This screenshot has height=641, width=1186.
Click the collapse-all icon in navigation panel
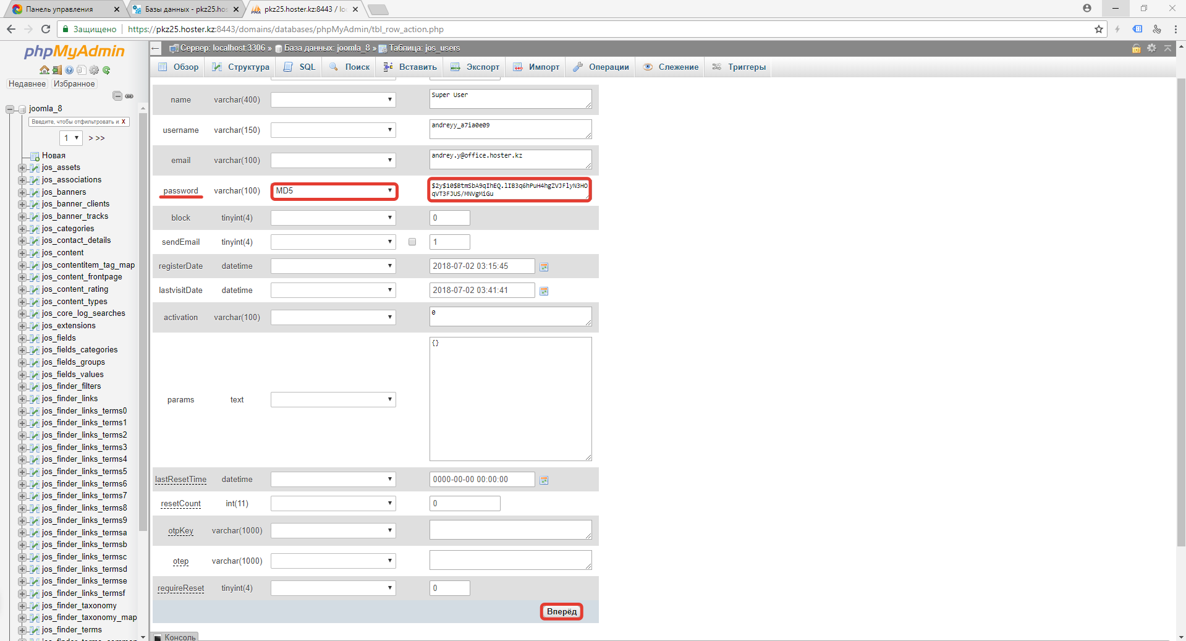click(x=117, y=96)
